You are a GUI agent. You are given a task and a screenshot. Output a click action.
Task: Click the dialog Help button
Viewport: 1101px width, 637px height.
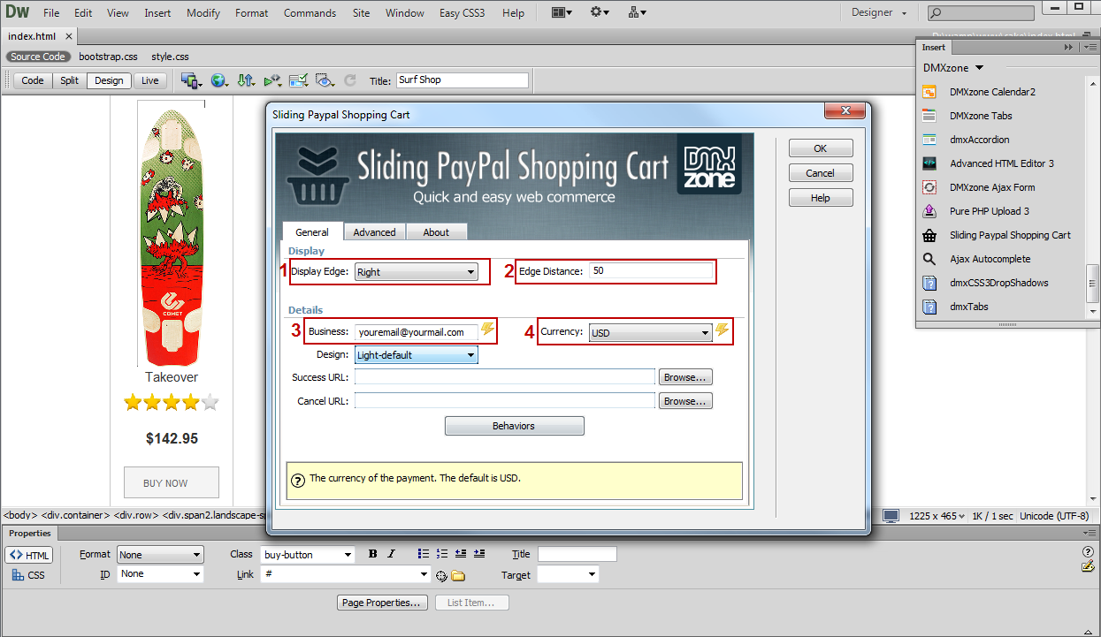click(x=821, y=198)
